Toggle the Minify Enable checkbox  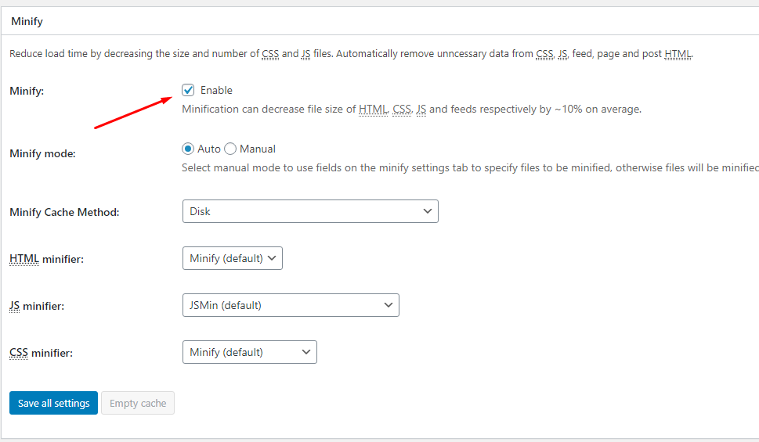point(188,90)
